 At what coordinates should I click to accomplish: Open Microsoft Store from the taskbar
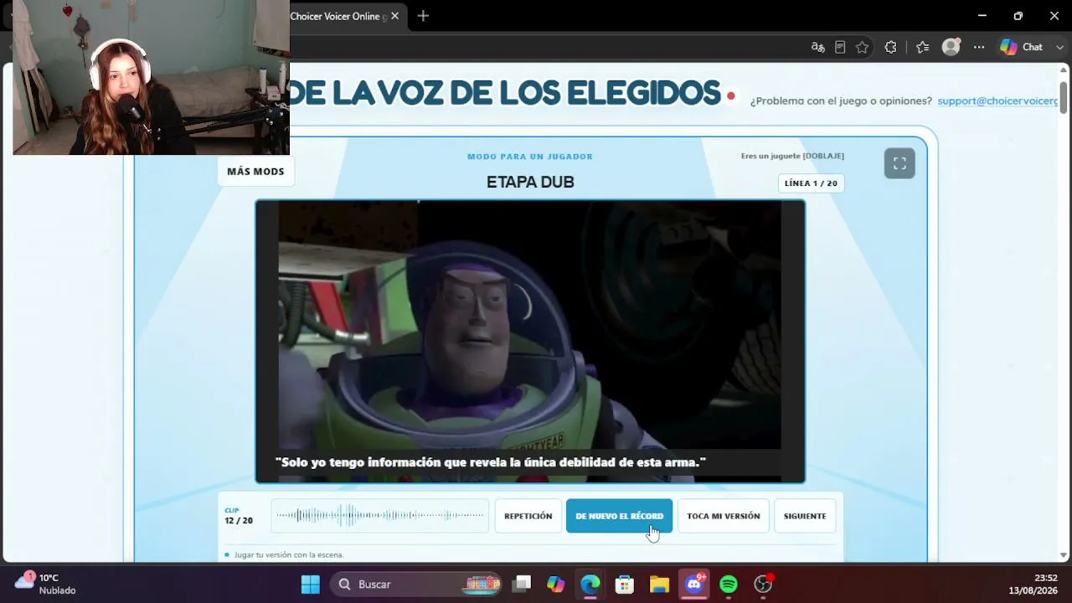click(x=625, y=584)
